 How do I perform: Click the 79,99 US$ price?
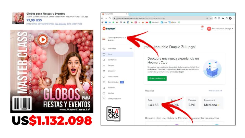coord(34,20)
